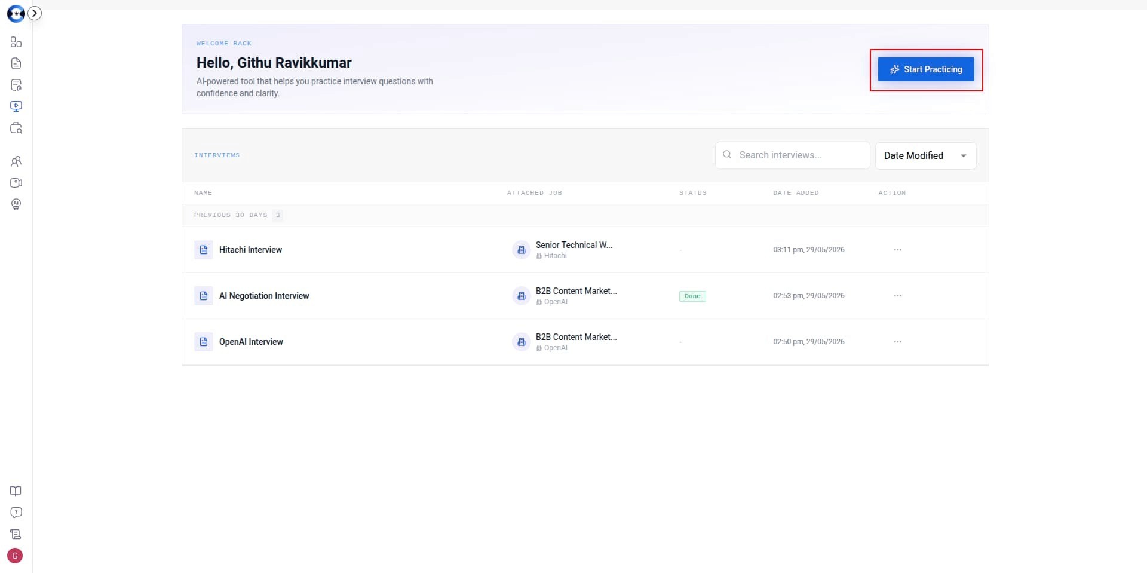Open the scroll changelog icon in sidebar
Viewport: 1147px width, 573px height.
(16, 534)
